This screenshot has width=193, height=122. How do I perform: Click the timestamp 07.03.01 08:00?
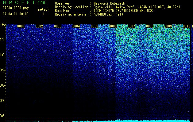(16, 14)
